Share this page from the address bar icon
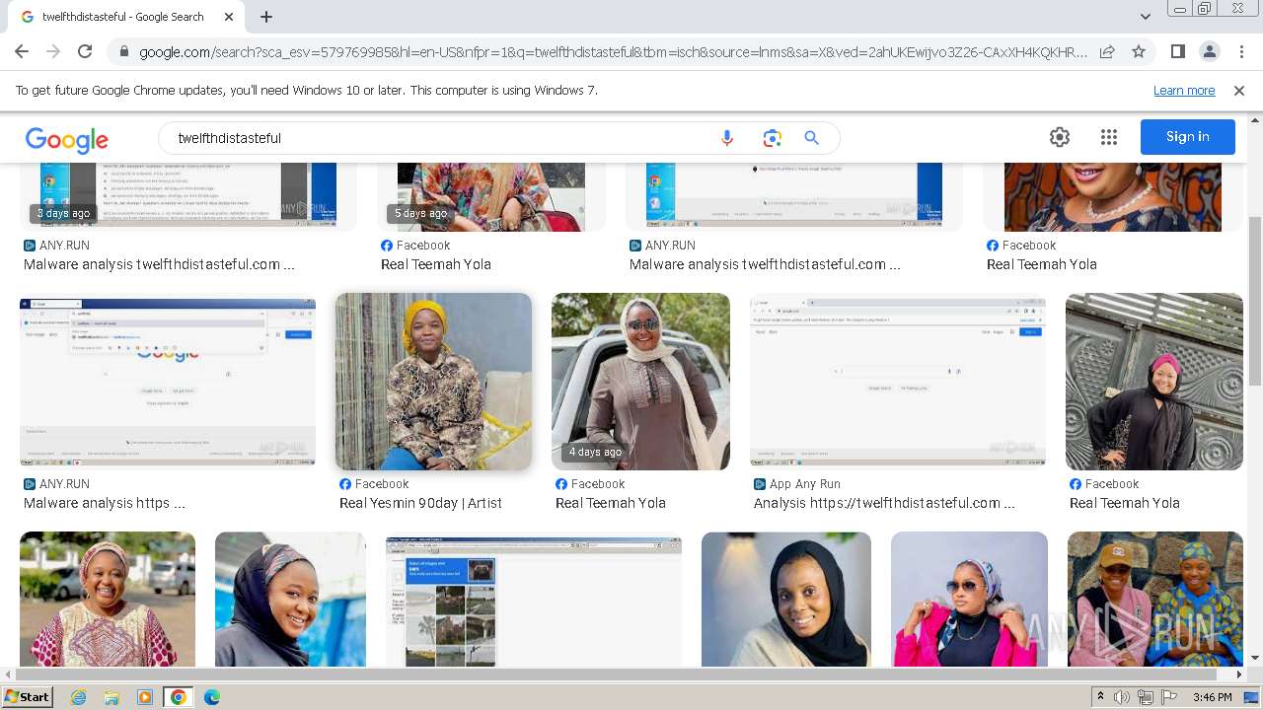 (1107, 51)
